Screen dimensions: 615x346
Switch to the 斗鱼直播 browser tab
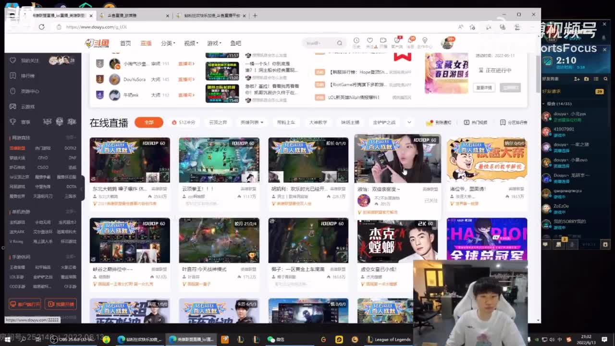(x=135, y=15)
